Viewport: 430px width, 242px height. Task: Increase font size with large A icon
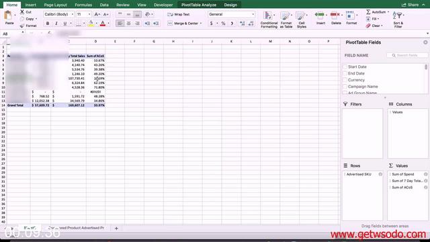coord(97,14)
